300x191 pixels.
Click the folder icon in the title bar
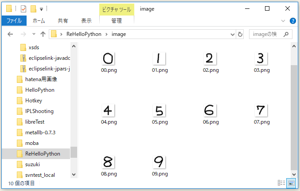point(9,8)
